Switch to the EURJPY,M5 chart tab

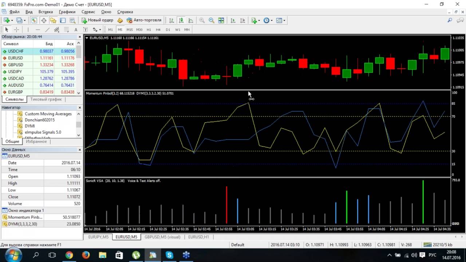[98, 237]
